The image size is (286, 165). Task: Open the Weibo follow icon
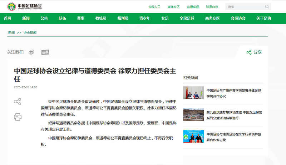(x=31, y=52)
